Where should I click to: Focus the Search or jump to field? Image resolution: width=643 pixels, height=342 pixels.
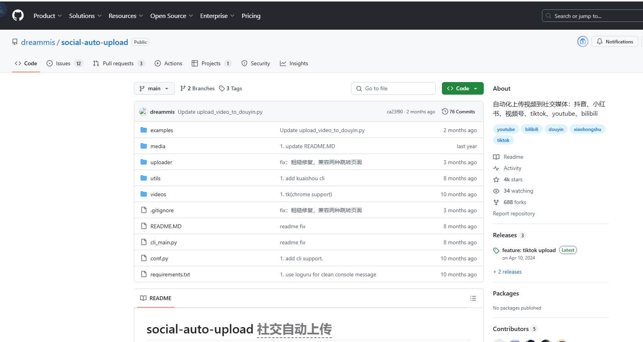[592, 16]
